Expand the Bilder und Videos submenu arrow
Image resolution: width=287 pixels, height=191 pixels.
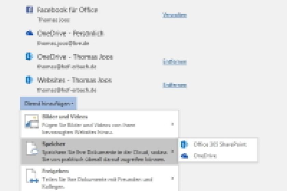[172, 124]
